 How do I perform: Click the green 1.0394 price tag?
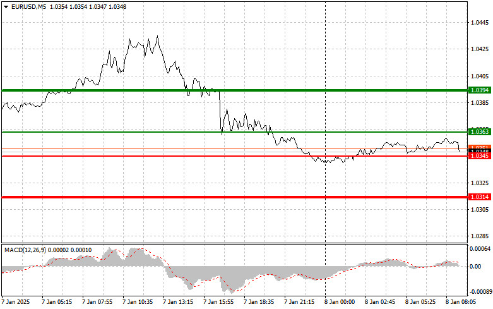[x=479, y=90]
